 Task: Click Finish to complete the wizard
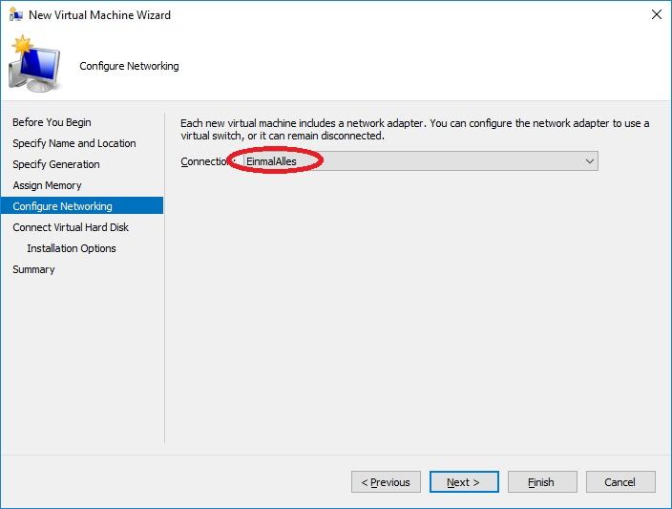click(x=542, y=482)
